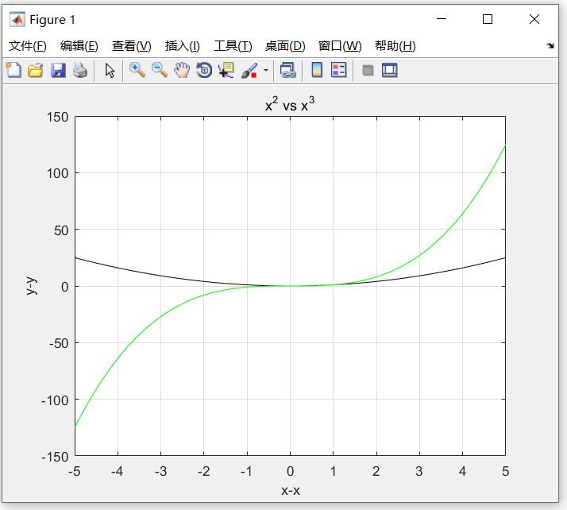Image resolution: width=567 pixels, height=510 pixels.
Task: Click the Hide Plot Tools icon
Action: (x=368, y=70)
